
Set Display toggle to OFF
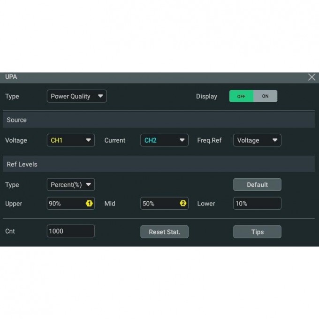click(x=241, y=96)
